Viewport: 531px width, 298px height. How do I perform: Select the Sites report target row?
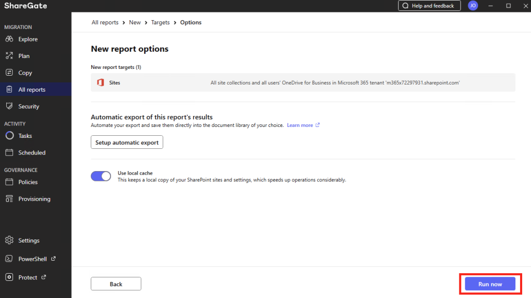[303, 82]
